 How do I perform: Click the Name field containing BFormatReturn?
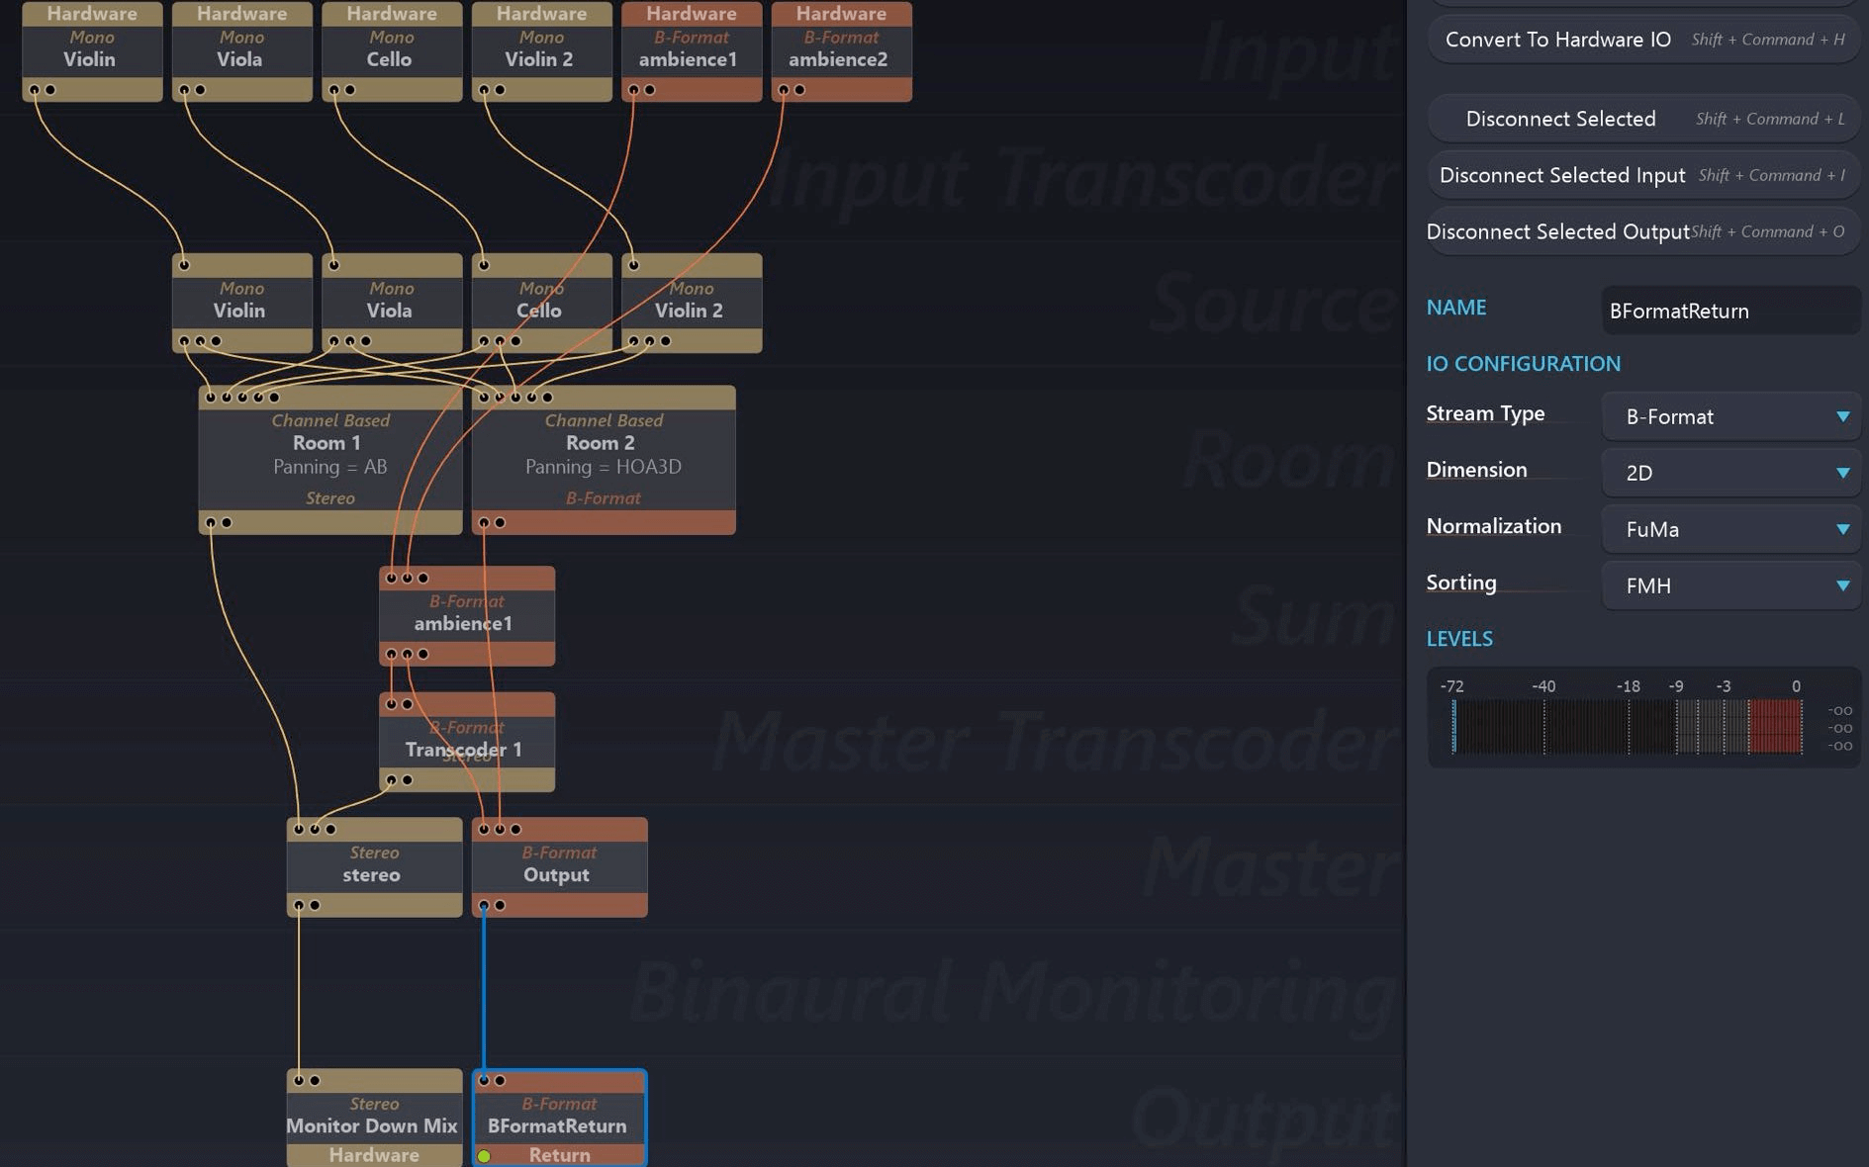click(1729, 311)
